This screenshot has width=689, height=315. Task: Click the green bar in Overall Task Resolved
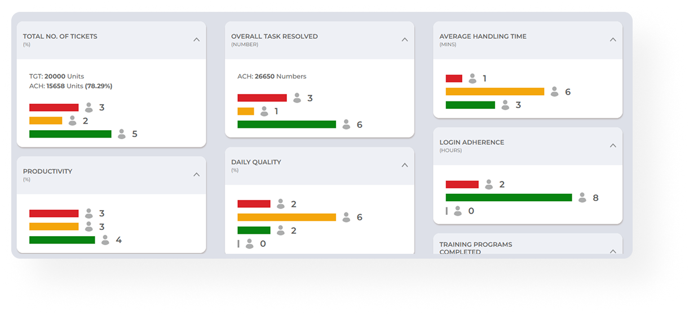click(286, 125)
